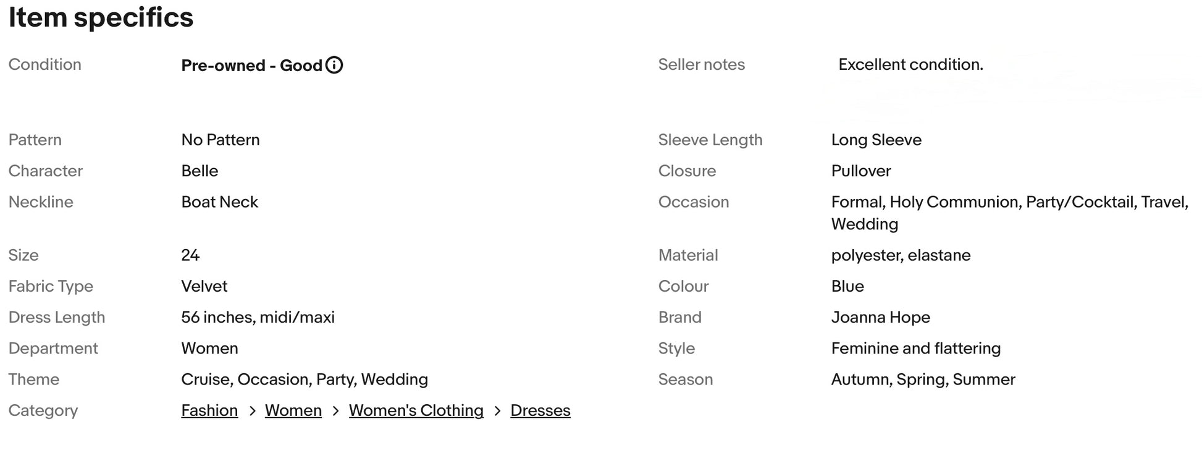Open the Dresses category link
Screen dimensions: 1202x453
pos(540,410)
